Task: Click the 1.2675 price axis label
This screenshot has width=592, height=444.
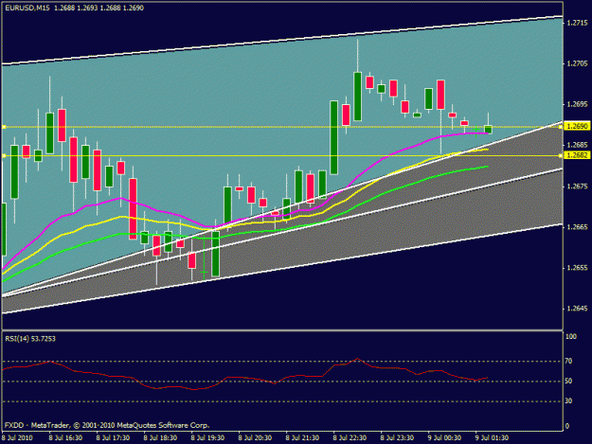Action: [x=577, y=186]
